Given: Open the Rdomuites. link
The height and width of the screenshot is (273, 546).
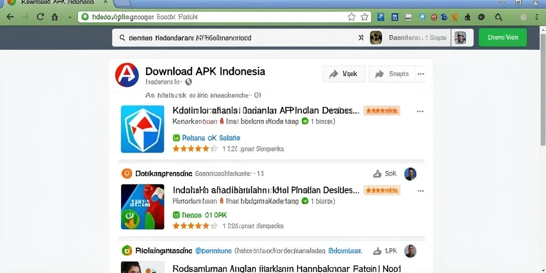Looking at the screenshot, I should click(x=346, y=251).
